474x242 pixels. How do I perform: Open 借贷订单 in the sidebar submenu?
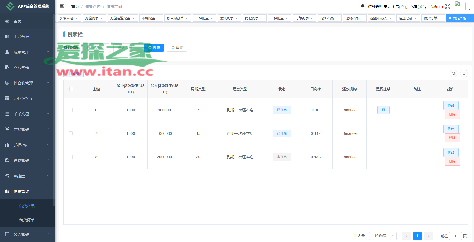pyautogui.click(x=27, y=220)
